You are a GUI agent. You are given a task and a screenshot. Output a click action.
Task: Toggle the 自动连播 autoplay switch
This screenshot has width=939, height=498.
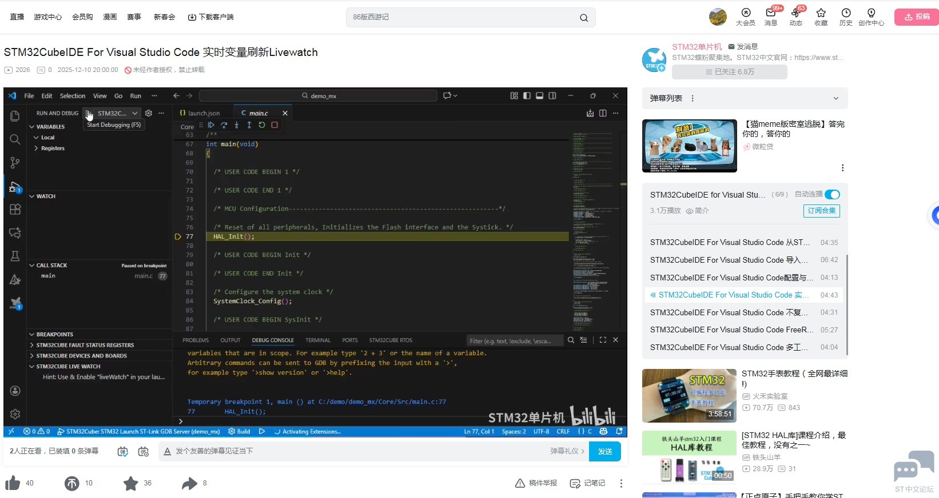pyautogui.click(x=832, y=195)
